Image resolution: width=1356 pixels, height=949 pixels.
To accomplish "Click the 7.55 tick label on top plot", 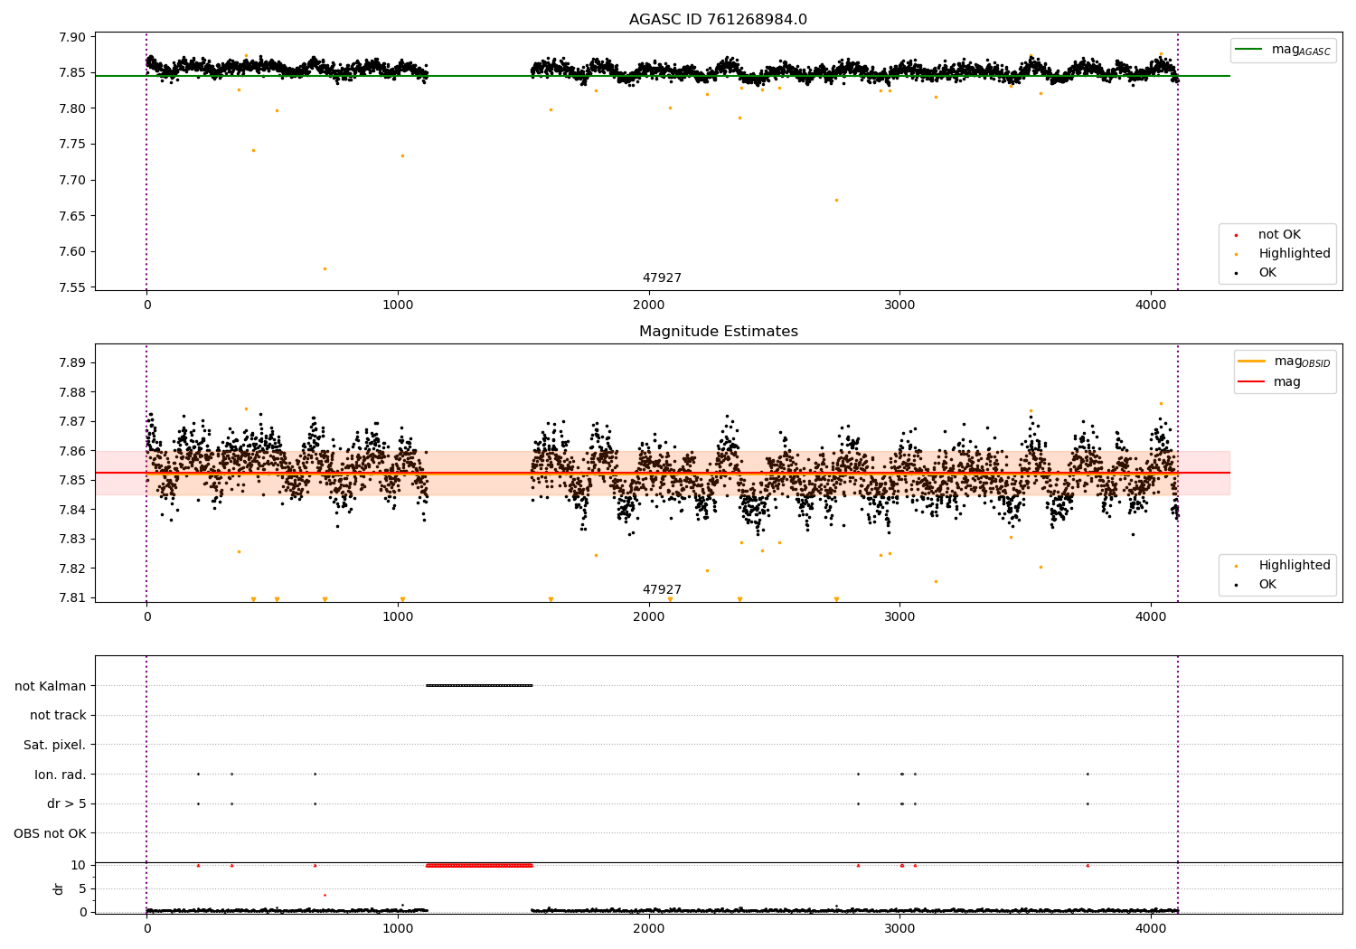I will pos(72,288).
